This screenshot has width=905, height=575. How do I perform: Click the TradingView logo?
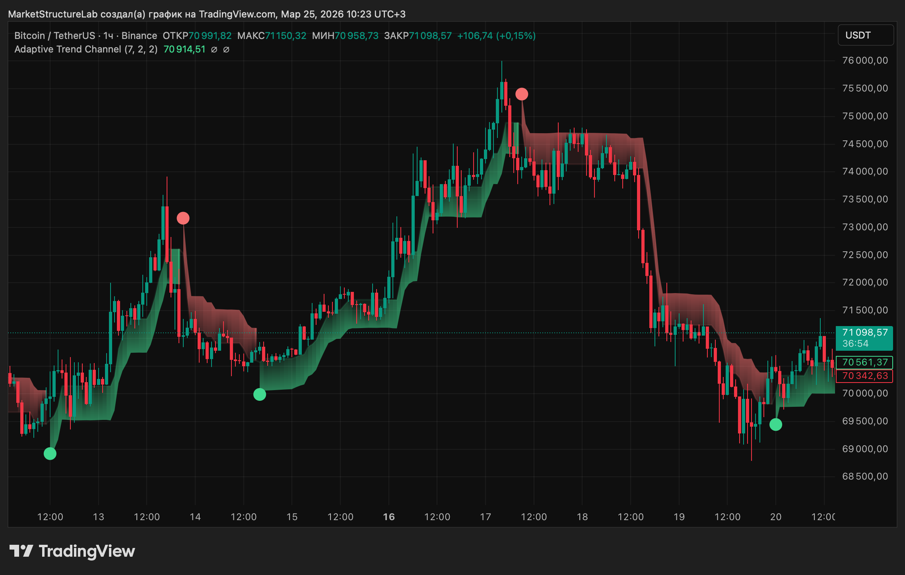(72, 551)
